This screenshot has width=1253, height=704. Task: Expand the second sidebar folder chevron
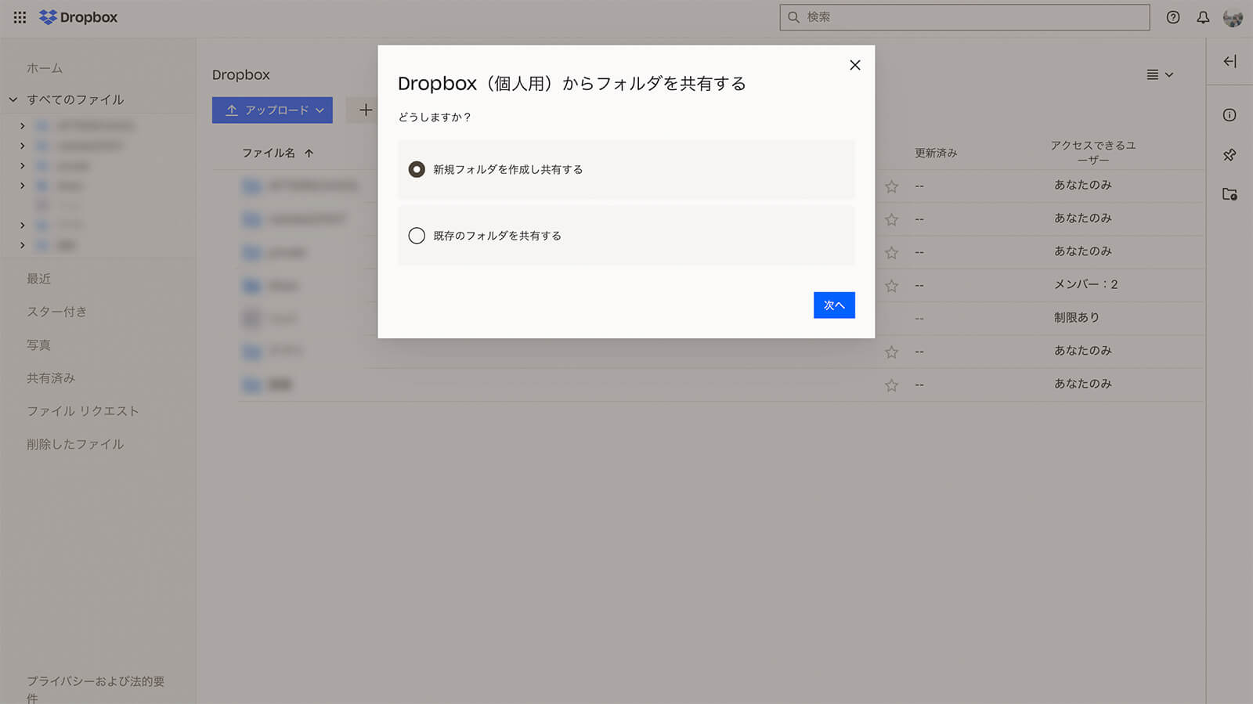point(22,146)
